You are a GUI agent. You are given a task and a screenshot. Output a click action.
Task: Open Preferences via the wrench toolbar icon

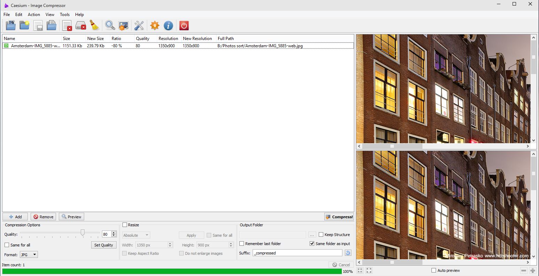point(139,25)
